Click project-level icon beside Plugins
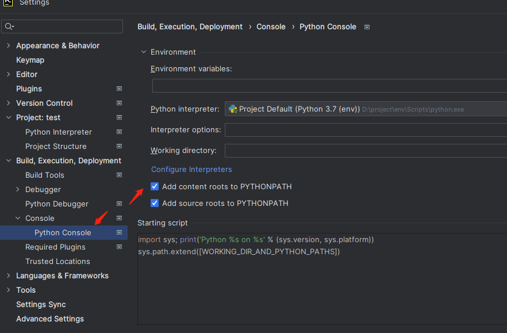 [119, 89]
